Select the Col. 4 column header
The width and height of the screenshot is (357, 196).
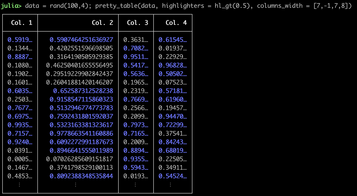(176, 23)
